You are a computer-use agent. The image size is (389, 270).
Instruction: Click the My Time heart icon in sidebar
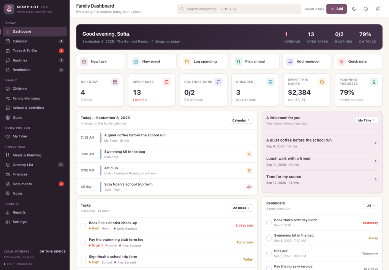coord(8,136)
